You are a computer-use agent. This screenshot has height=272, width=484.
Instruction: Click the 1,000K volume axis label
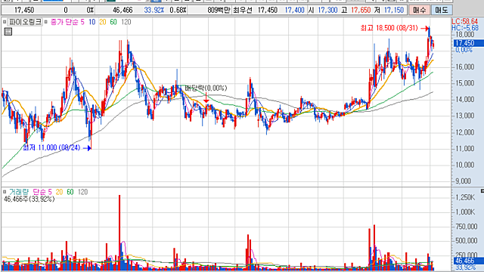coord(466,212)
